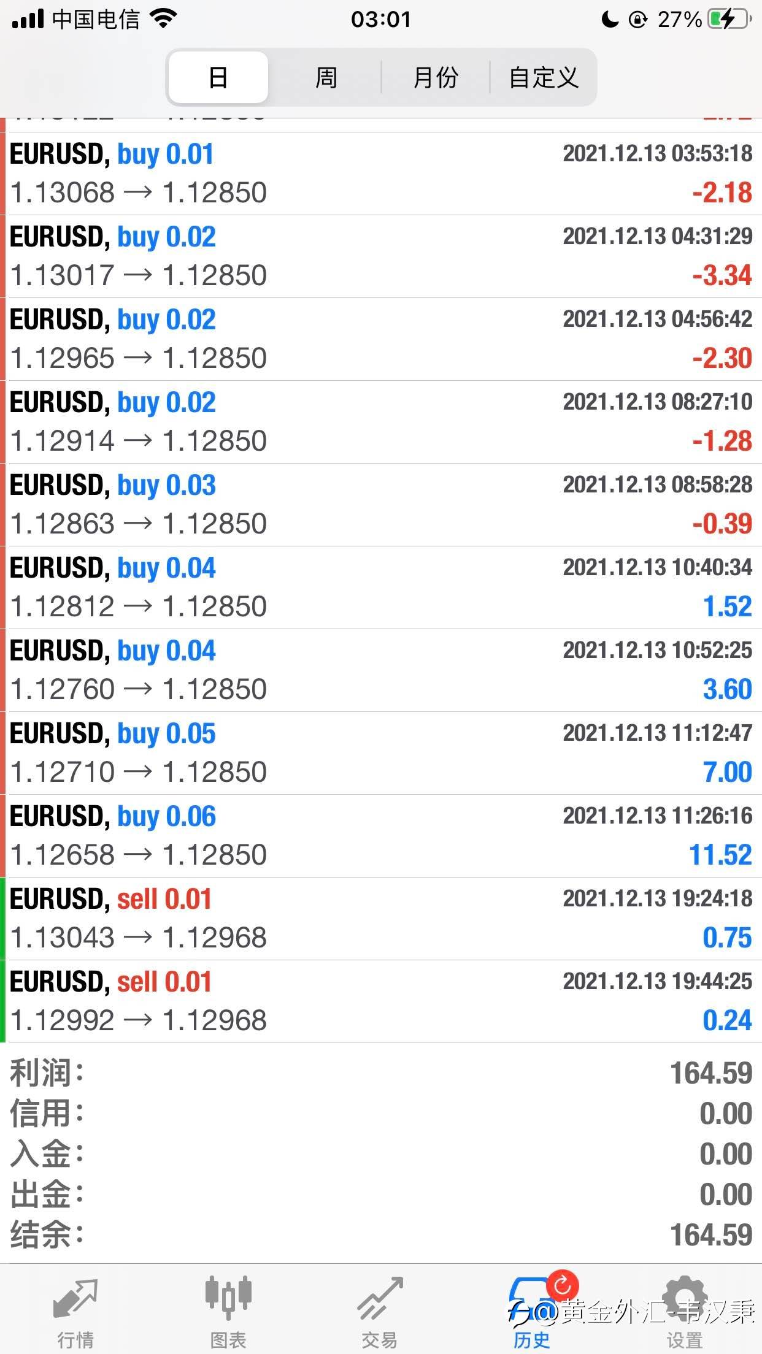Open the buy 0.06 trade at 11:26:16

(x=381, y=836)
